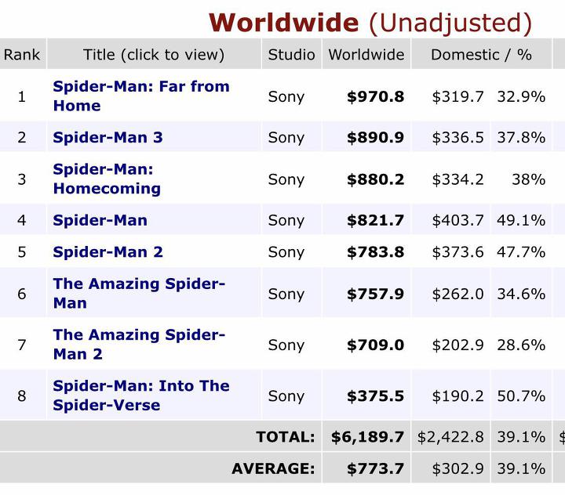Screen dimensions: 565x495
Task: Click the 50.7% domestic share cell
Action: 520,396
